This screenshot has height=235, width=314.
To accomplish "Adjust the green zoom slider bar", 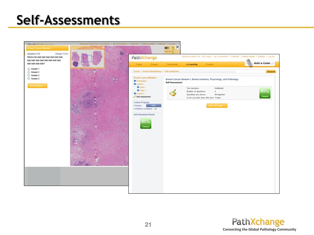I will [x=173, y=50].
